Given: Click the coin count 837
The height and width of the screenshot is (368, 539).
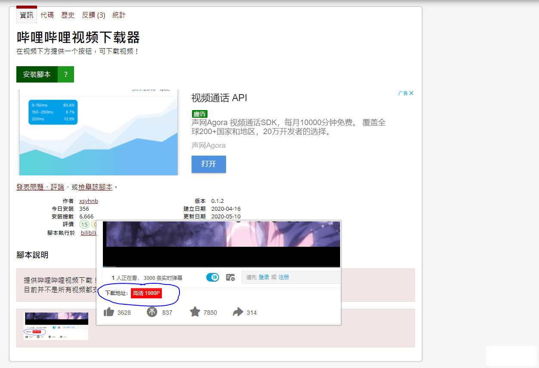Looking at the screenshot, I should click(167, 313).
